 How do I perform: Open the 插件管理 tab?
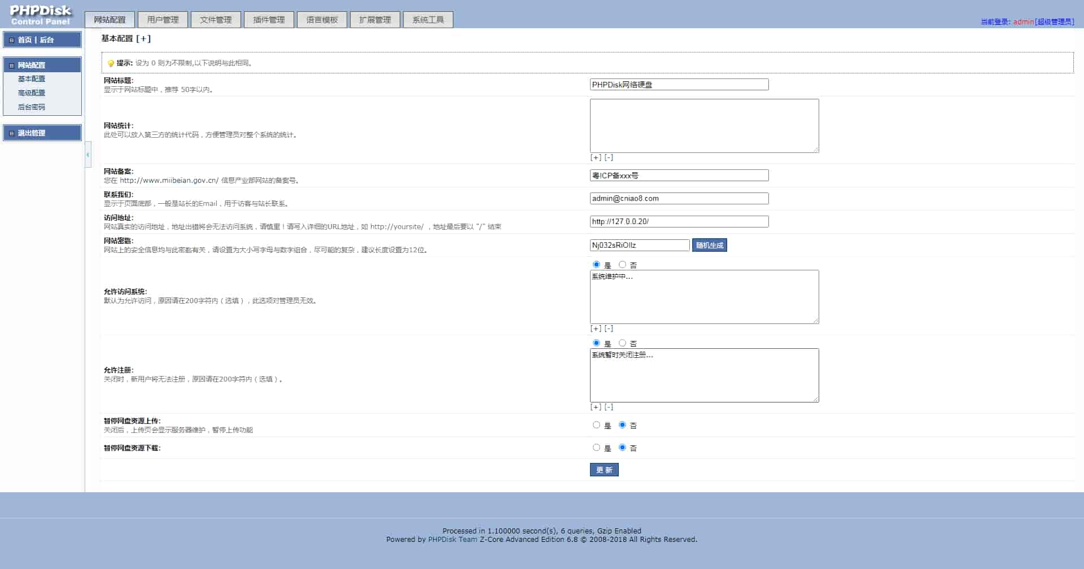[269, 20]
